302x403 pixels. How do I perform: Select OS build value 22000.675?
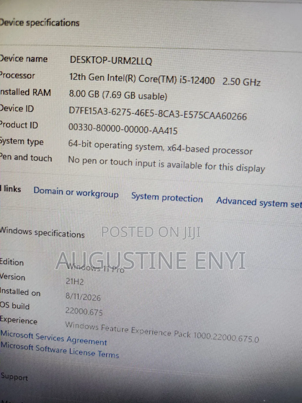[x=84, y=311]
